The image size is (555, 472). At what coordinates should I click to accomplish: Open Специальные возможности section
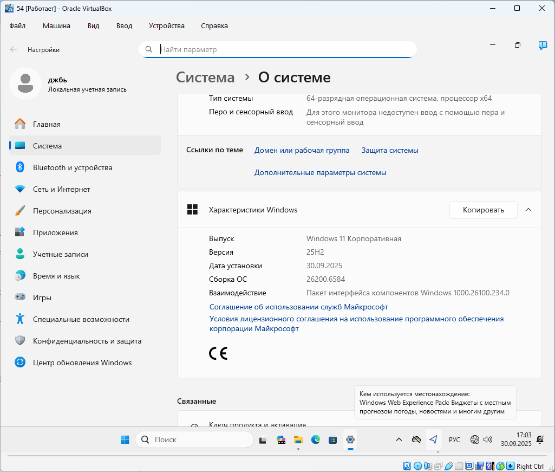(81, 319)
